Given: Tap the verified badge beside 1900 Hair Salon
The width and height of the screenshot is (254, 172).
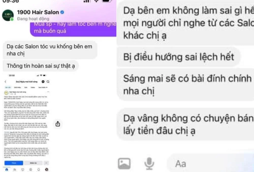Looking at the screenshot, I should click(x=62, y=12).
